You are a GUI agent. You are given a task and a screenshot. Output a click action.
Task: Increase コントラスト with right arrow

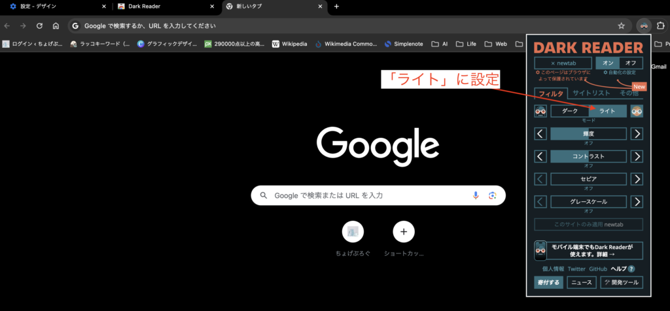pos(637,156)
